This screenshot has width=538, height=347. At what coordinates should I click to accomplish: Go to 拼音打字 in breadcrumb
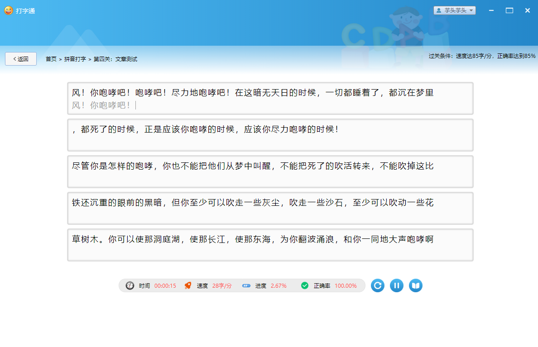(75, 59)
